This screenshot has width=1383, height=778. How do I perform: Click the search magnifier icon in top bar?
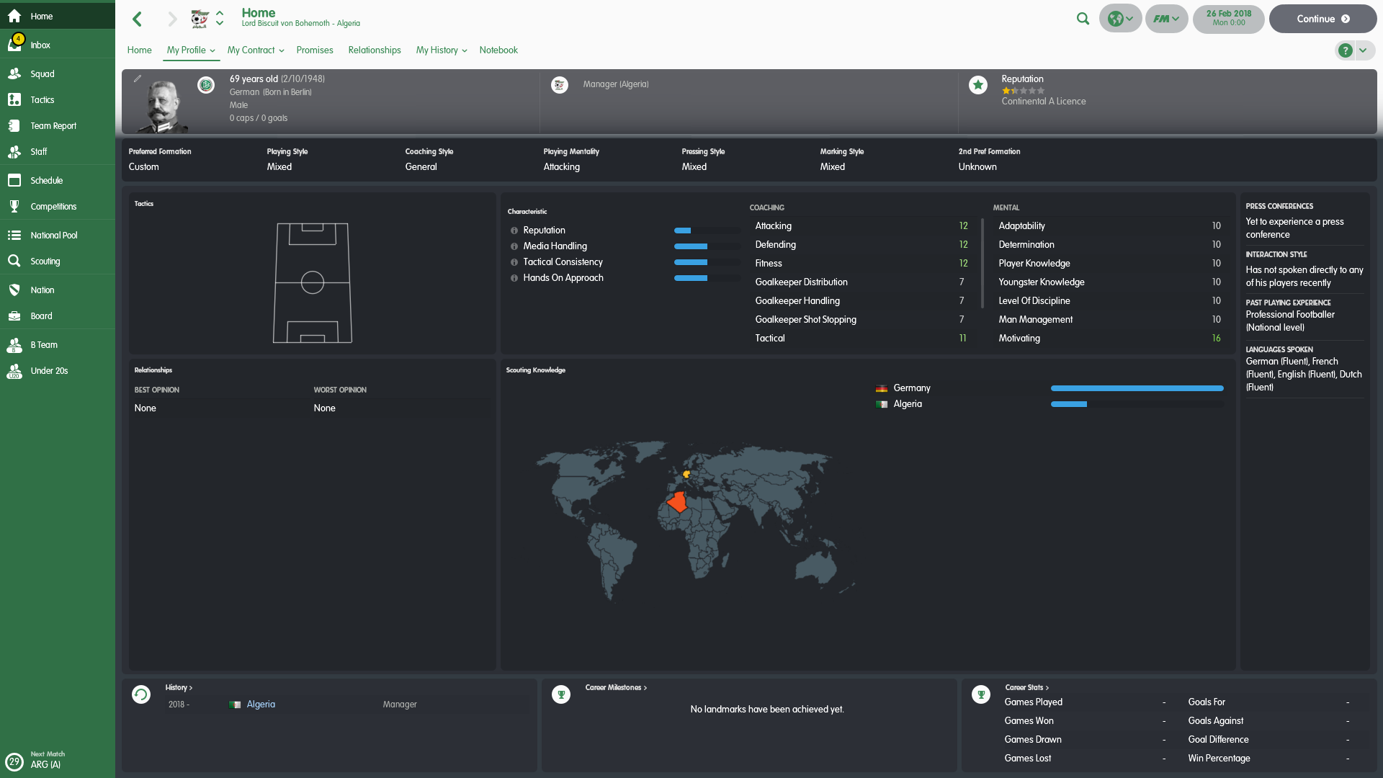[x=1083, y=19]
